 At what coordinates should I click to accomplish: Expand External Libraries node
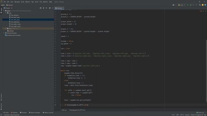pyautogui.click(x=4, y=33)
